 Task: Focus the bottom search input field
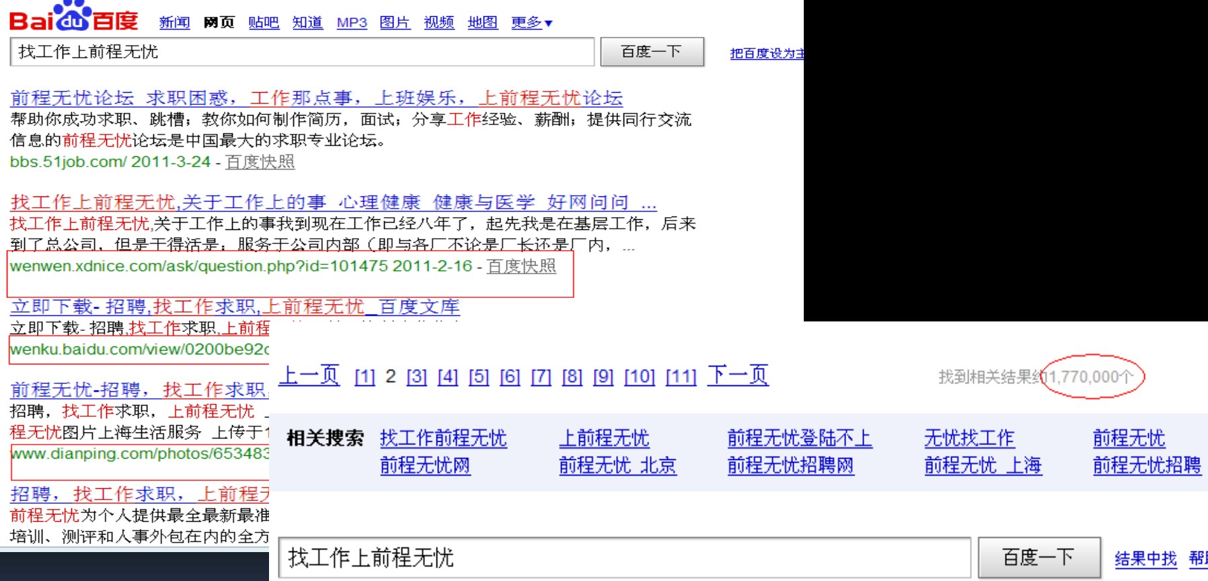click(623, 557)
